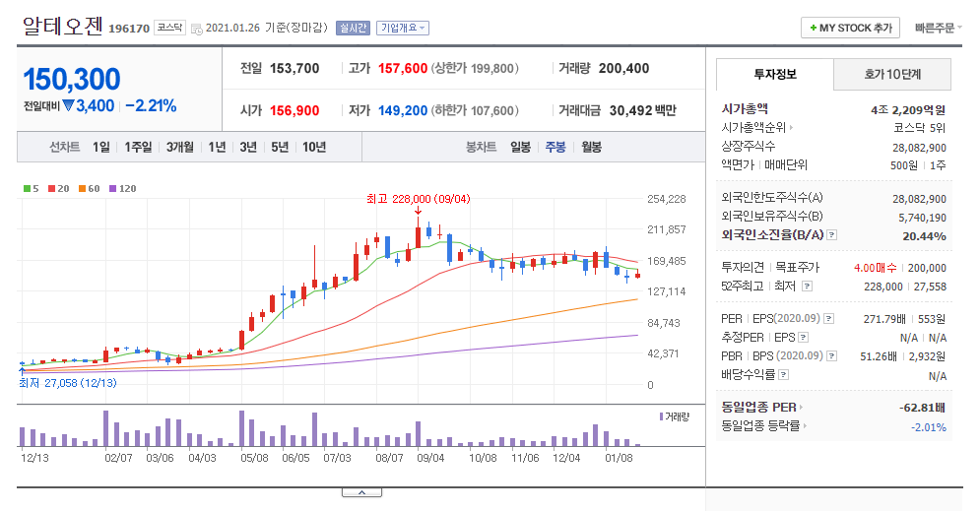Screen dimensions: 980x511
Task: Click the current price 150,300
Action: 72,80
